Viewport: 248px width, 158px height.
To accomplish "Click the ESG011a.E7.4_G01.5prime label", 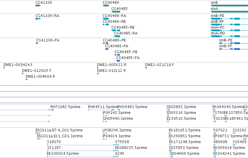I will coord(59,131).
